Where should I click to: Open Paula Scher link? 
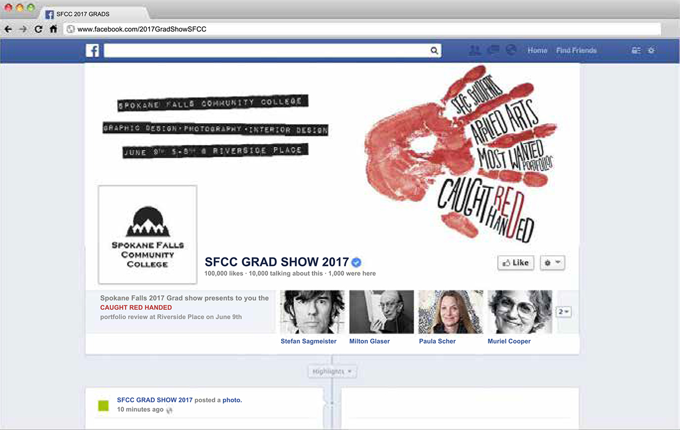[x=437, y=342]
